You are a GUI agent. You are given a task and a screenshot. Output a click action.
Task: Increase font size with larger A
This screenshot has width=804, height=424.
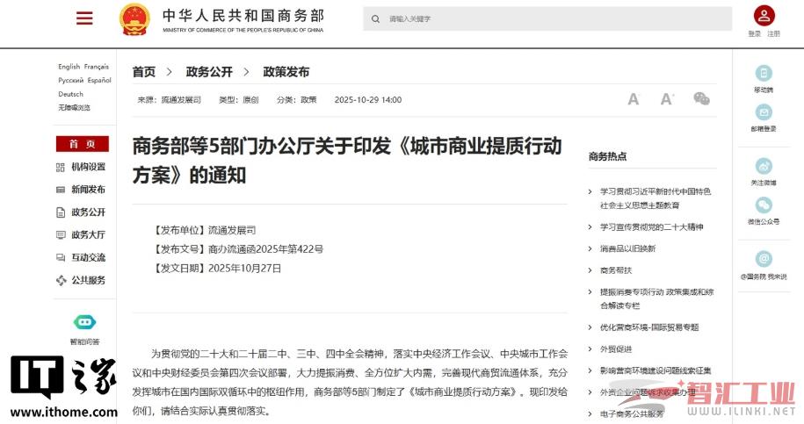coord(667,99)
